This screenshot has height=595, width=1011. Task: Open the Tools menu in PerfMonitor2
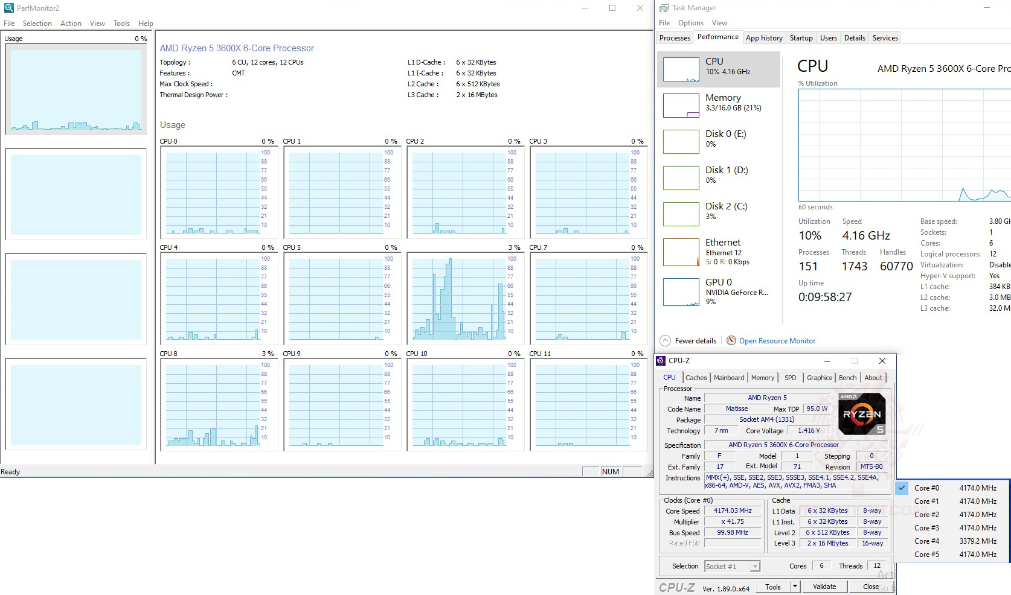click(x=121, y=24)
